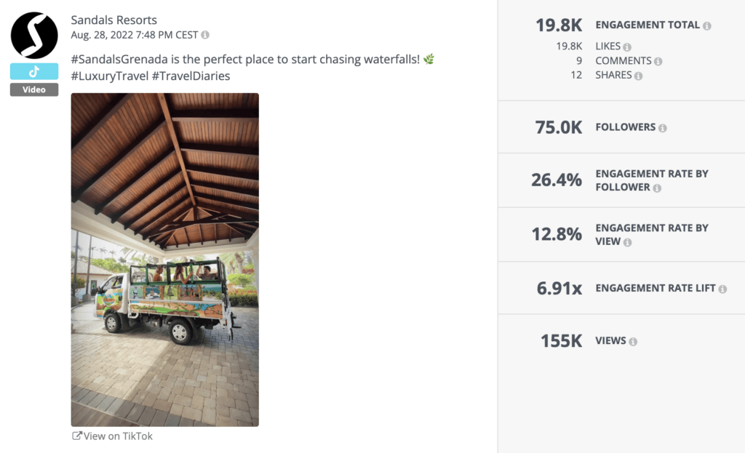
Task: Click the info icon next to Shares
Action: (x=640, y=75)
